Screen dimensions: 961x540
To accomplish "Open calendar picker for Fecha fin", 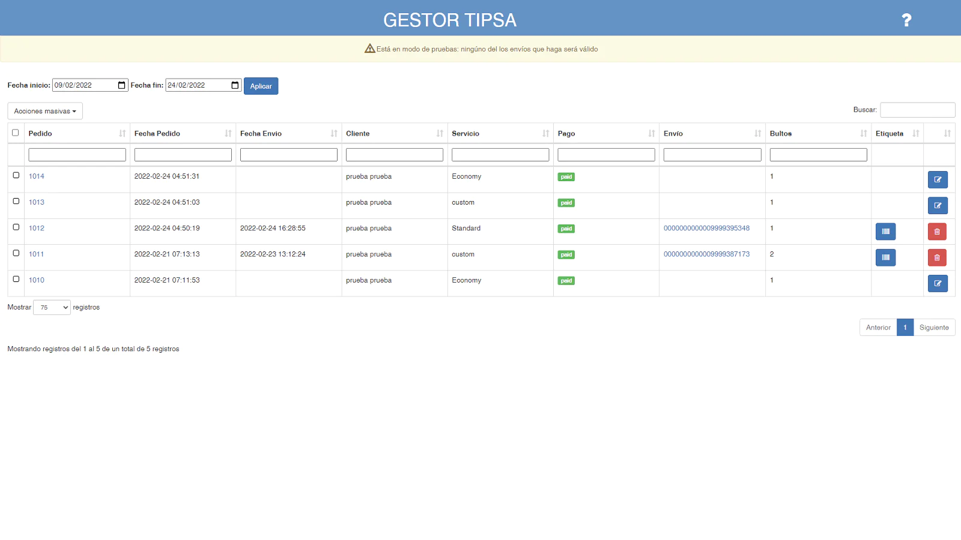I will coord(235,85).
